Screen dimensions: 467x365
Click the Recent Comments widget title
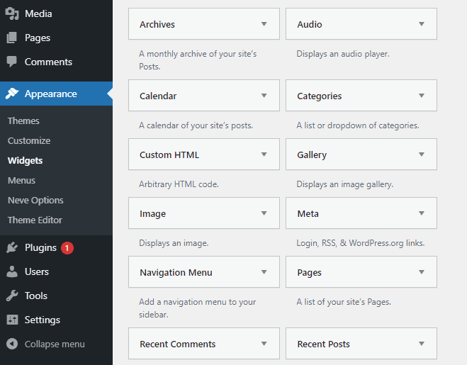point(177,344)
